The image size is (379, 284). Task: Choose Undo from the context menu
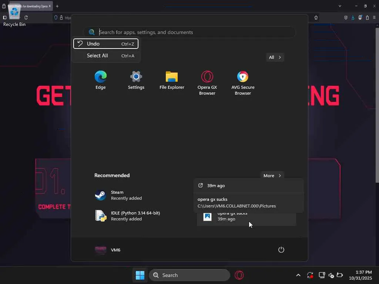(x=106, y=44)
